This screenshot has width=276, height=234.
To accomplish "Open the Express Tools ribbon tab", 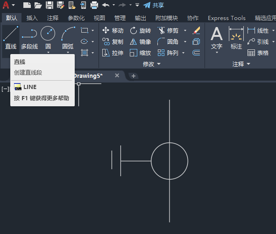I will tap(226, 18).
